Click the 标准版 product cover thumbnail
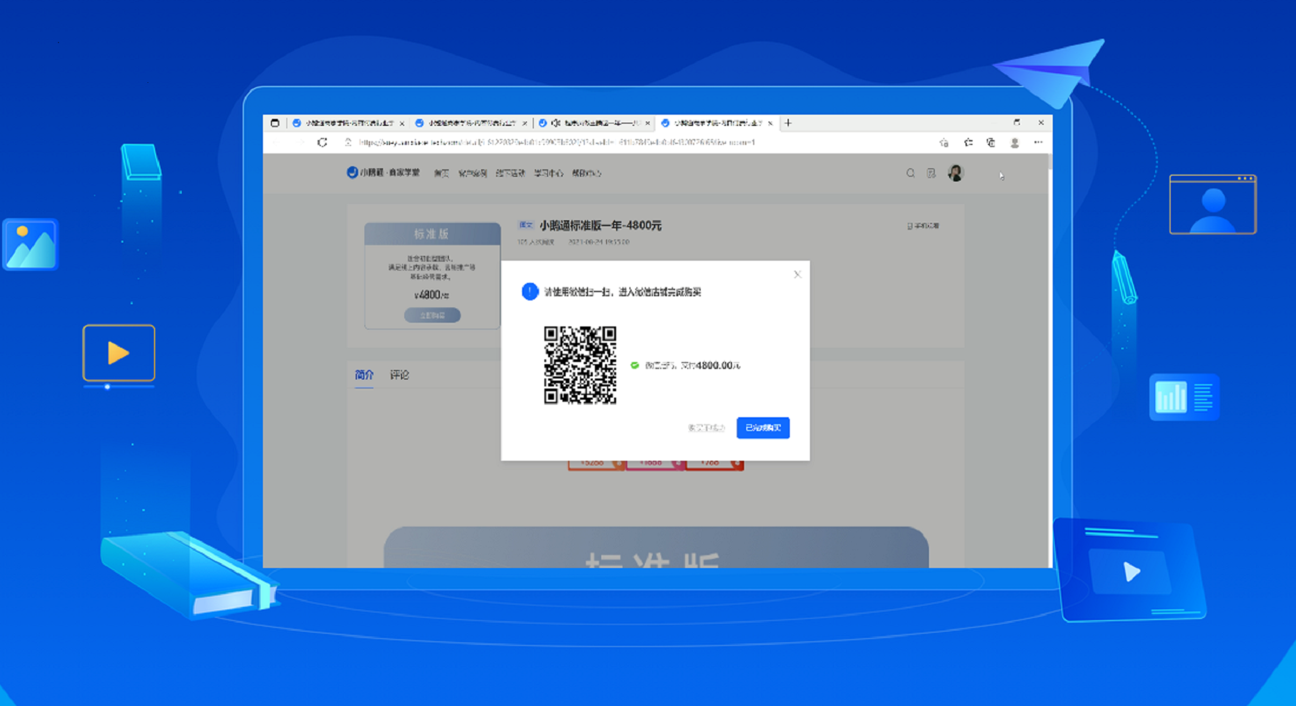The width and height of the screenshot is (1296, 706). tap(432, 275)
